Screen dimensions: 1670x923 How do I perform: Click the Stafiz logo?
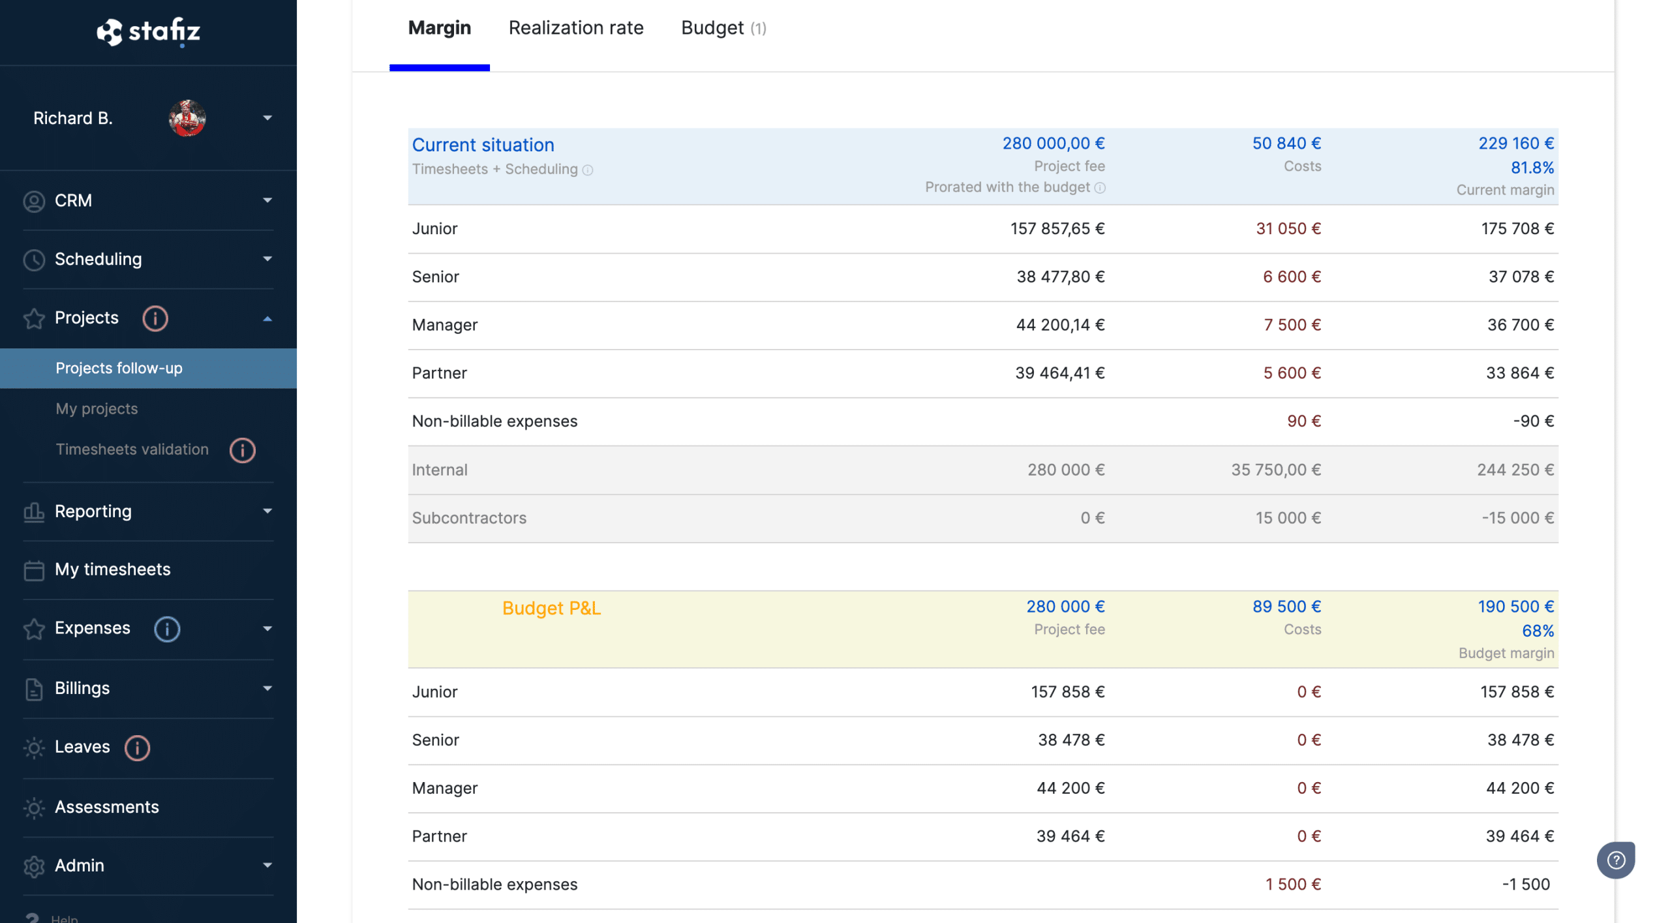(149, 31)
